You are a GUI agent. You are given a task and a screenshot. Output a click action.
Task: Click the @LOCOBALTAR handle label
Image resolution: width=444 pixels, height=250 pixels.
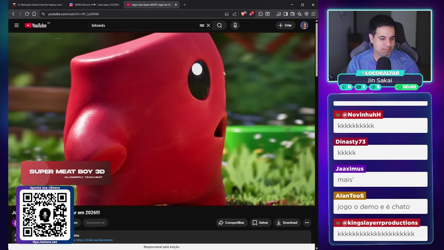[x=380, y=73]
